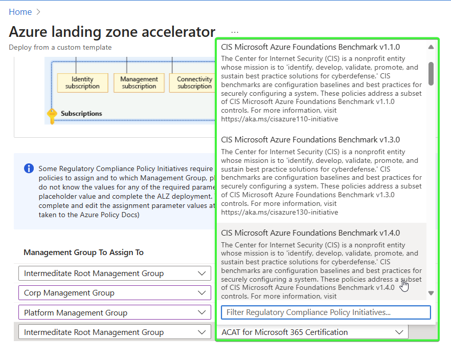451x358 pixels.
Task: Select the Identity subscription box in diagram
Action: tap(82, 82)
